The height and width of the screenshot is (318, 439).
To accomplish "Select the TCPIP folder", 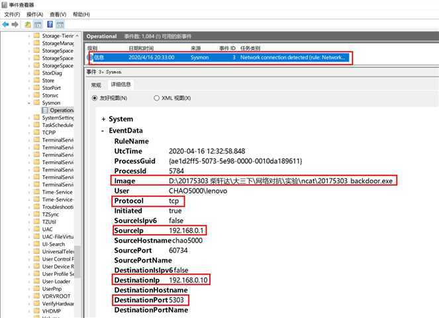I will (49, 133).
